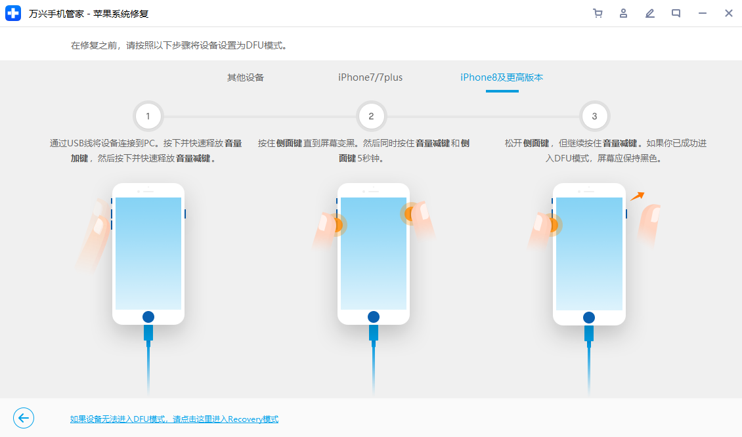Click the back arrow at bottom left
The image size is (742, 437).
pyautogui.click(x=24, y=418)
